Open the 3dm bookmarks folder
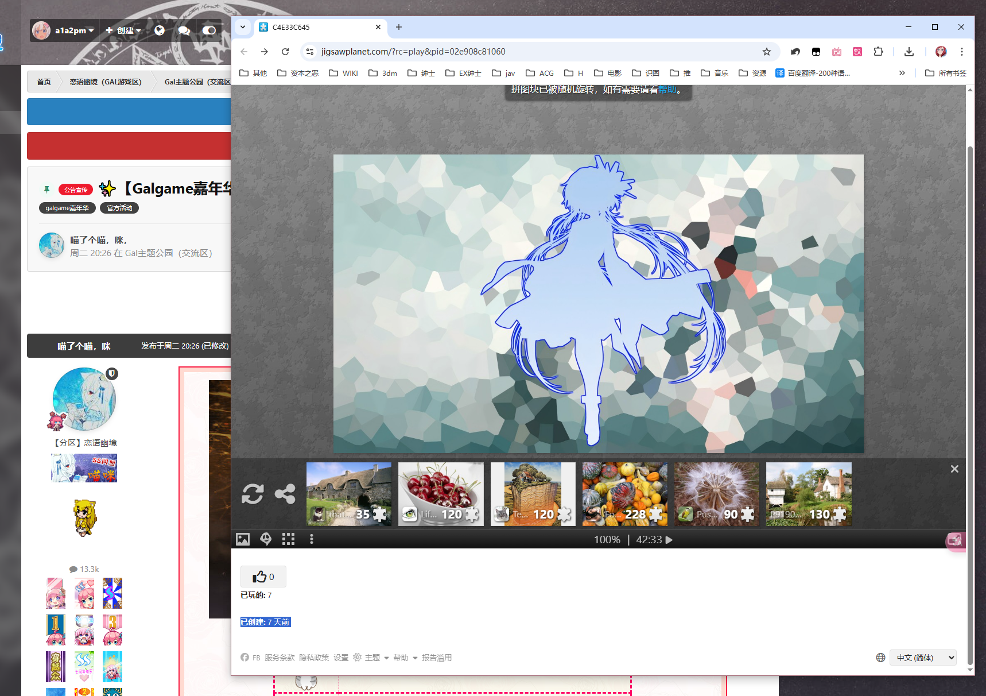The image size is (986, 696). (383, 73)
